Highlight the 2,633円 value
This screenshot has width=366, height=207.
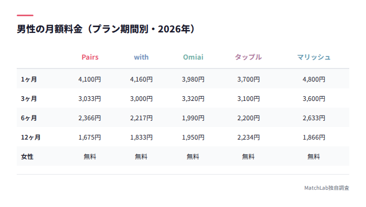click(314, 118)
